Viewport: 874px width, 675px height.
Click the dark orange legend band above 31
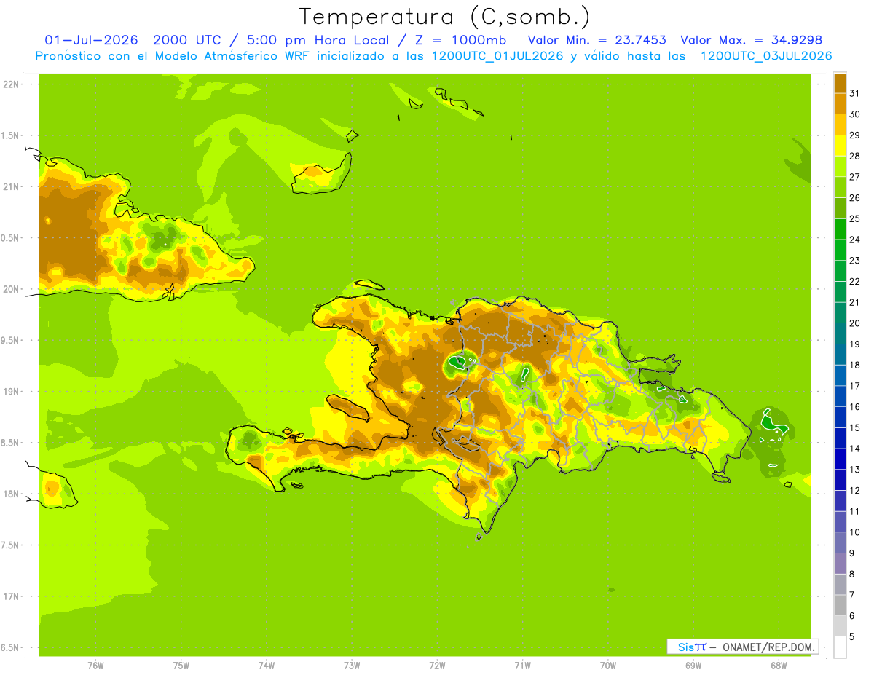point(840,83)
